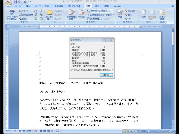Switch to the 参考資料 tab
This screenshot has height=134, width=179.
(x=59, y=6)
